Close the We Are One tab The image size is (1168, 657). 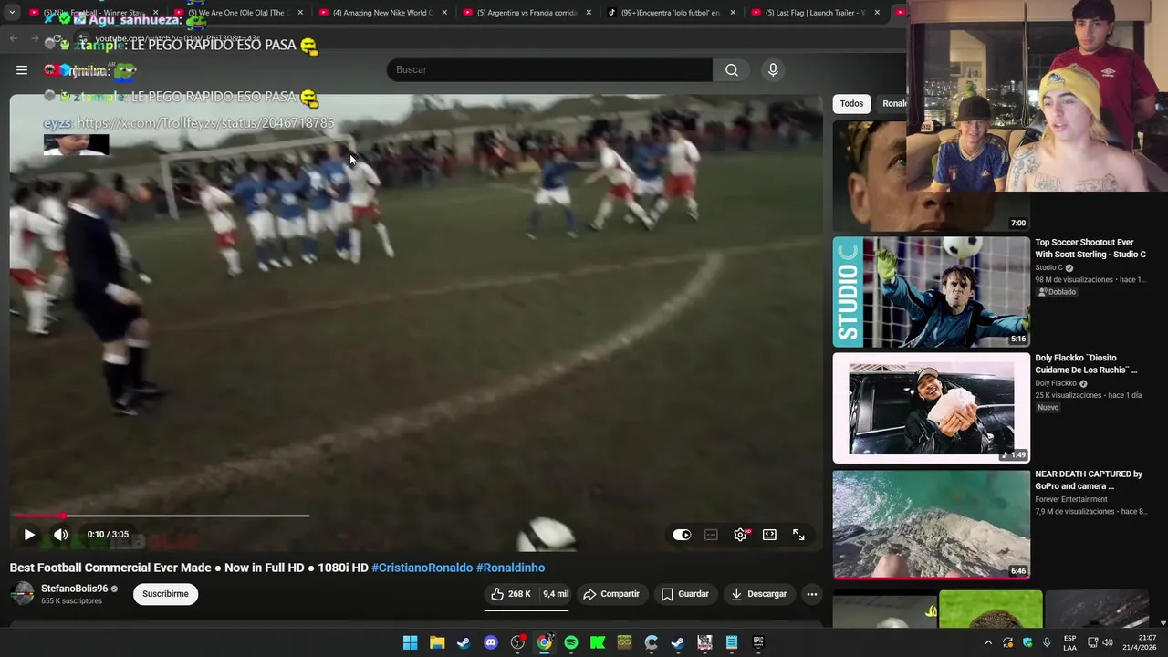coord(300,13)
